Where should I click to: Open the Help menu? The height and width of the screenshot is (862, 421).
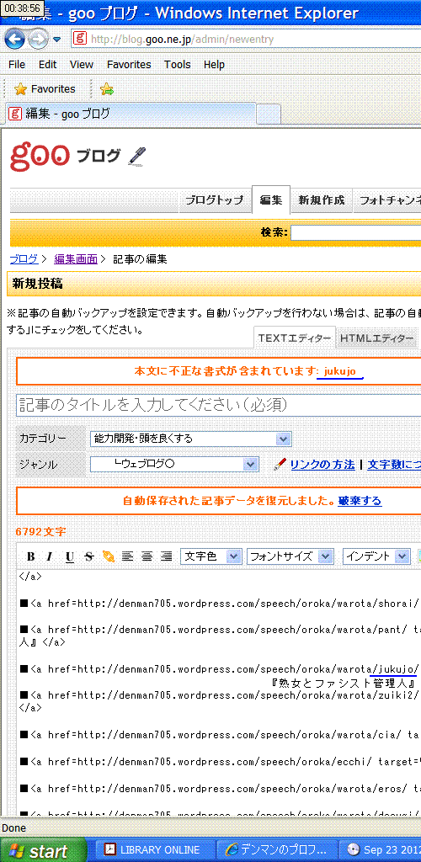214,65
